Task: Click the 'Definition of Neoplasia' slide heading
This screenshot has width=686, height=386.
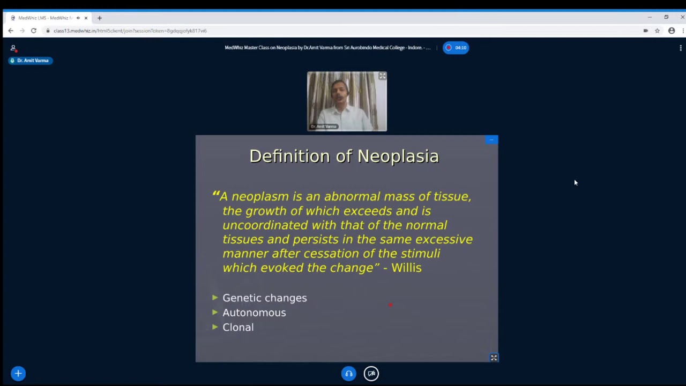Action: click(344, 156)
